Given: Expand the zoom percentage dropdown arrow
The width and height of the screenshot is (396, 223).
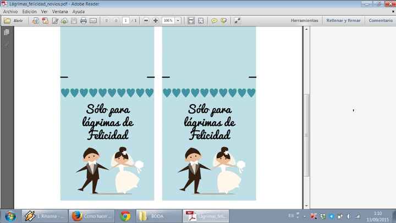Looking at the screenshot, I should tap(178, 20).
